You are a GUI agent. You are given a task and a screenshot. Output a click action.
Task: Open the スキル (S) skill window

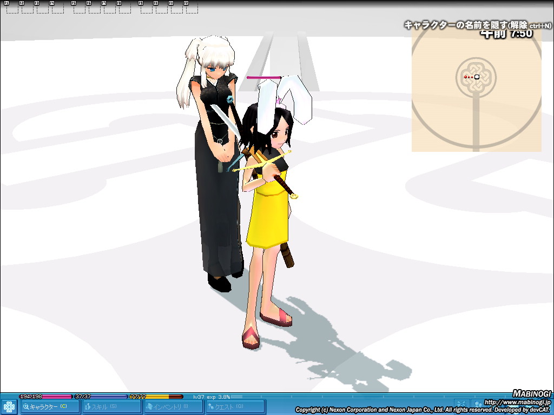tap(111, 406)
